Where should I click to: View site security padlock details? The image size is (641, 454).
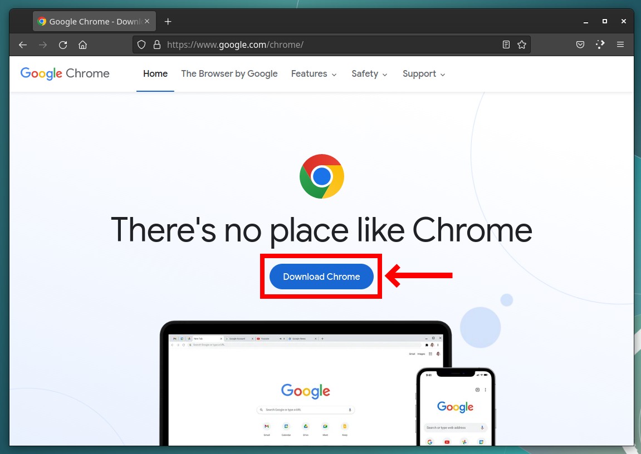point(157,45)
